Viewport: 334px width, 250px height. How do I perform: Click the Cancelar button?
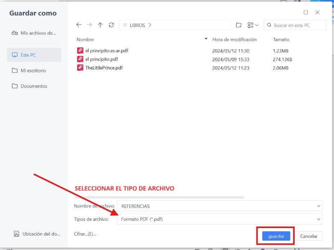(309, 236)
